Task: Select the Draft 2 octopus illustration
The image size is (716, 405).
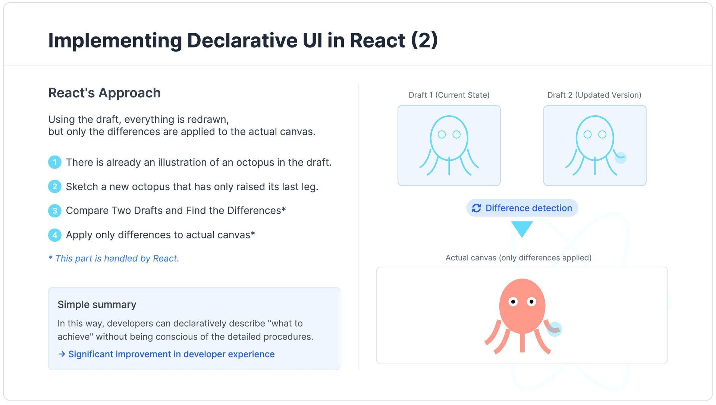Action: [x=595, y=145]
